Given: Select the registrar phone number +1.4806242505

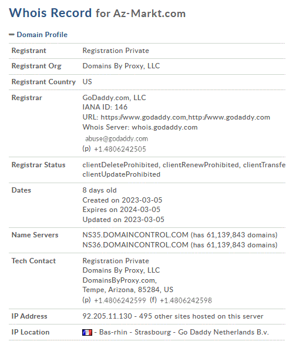Looking at the screenshot, I should (x=120, y=149).
